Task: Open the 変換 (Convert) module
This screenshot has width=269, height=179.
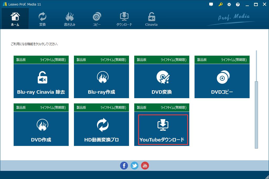Action: (x=42, y=18)
